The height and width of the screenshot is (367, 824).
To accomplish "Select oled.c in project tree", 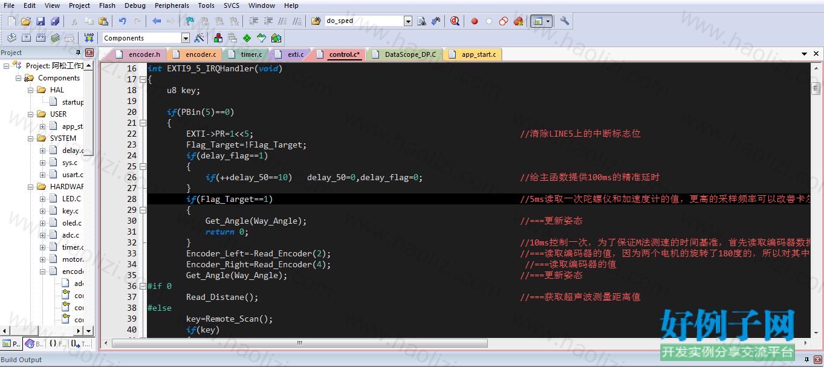I will click(x=71, y=223).
